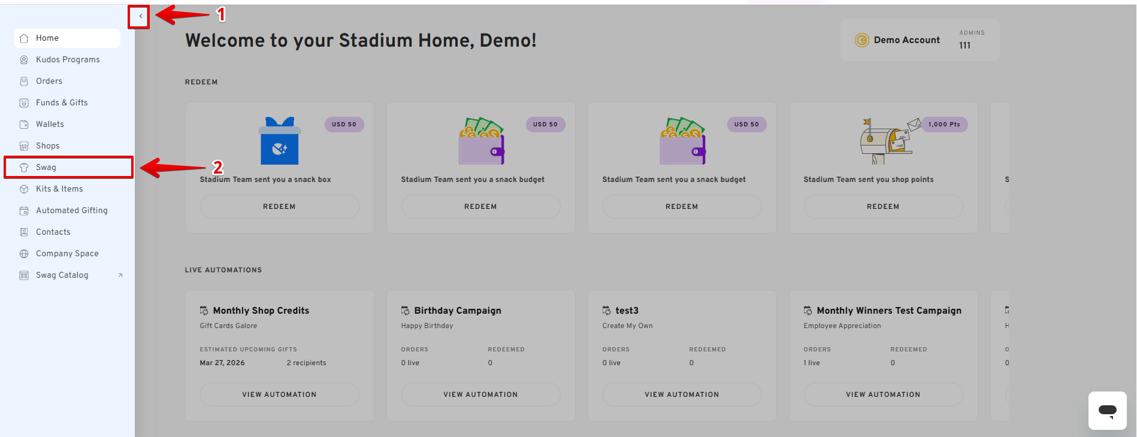Click the Kudos Programs sidebar icon

click(x=24, y=60)
